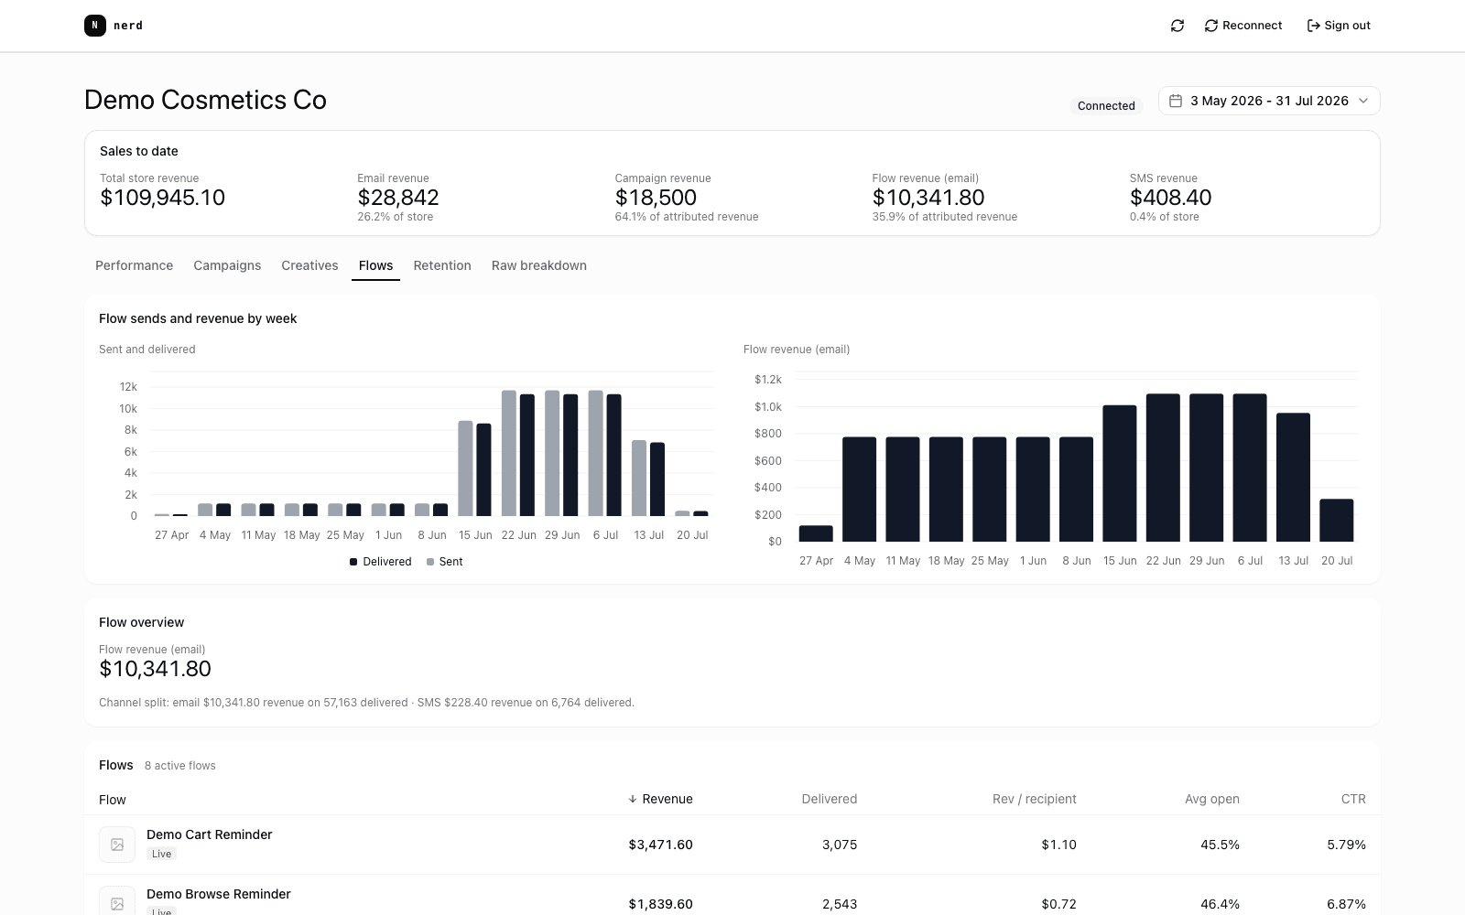The width and height of the screenshot is (1465, 915).
Task: Click the Campaign revenue $18,500 value
Action: point(656,198)
